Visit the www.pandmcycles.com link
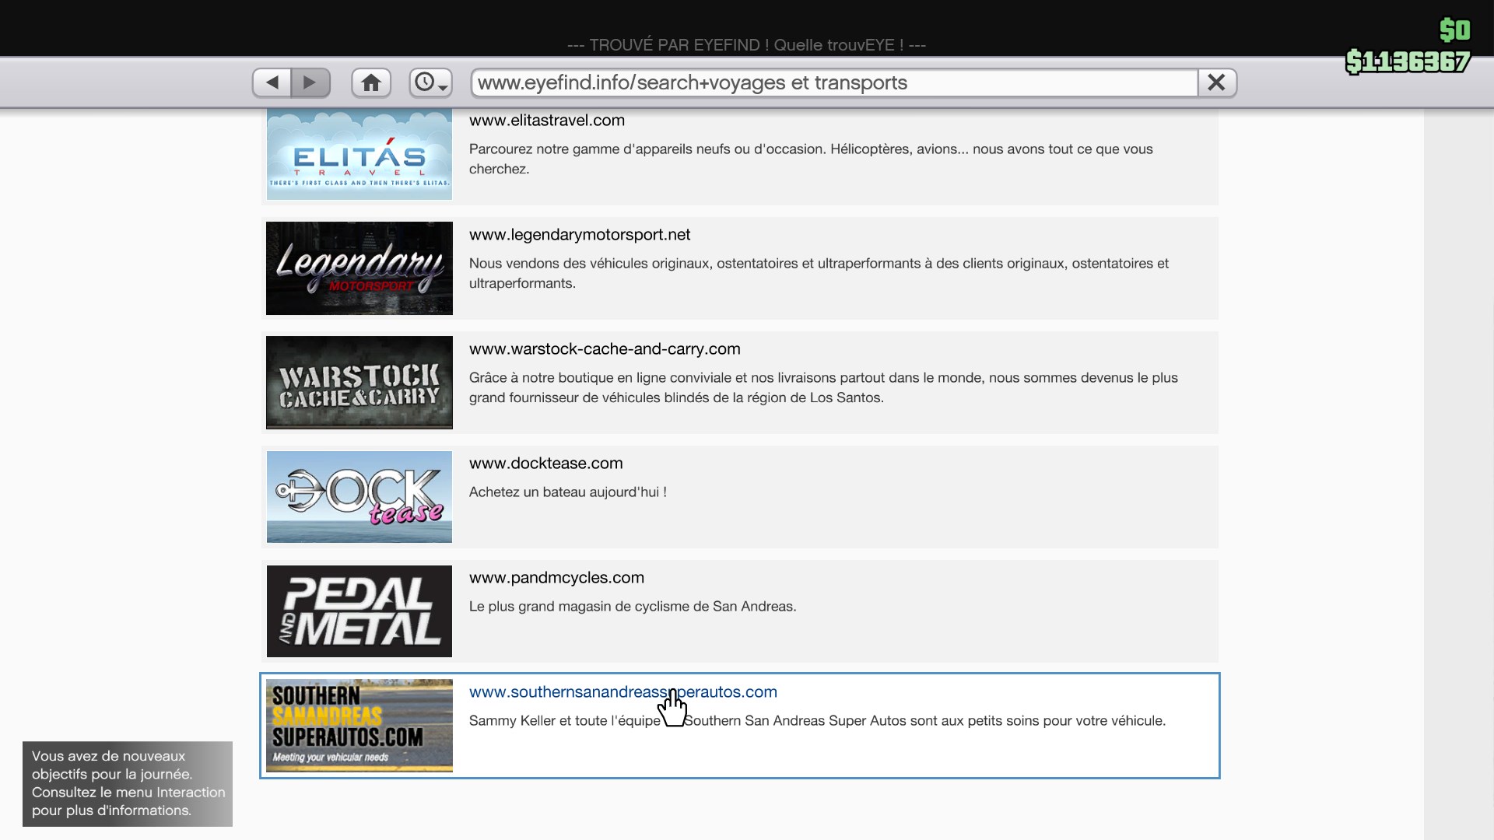Screen dimensions: 1494x840 tap(556, 578)
